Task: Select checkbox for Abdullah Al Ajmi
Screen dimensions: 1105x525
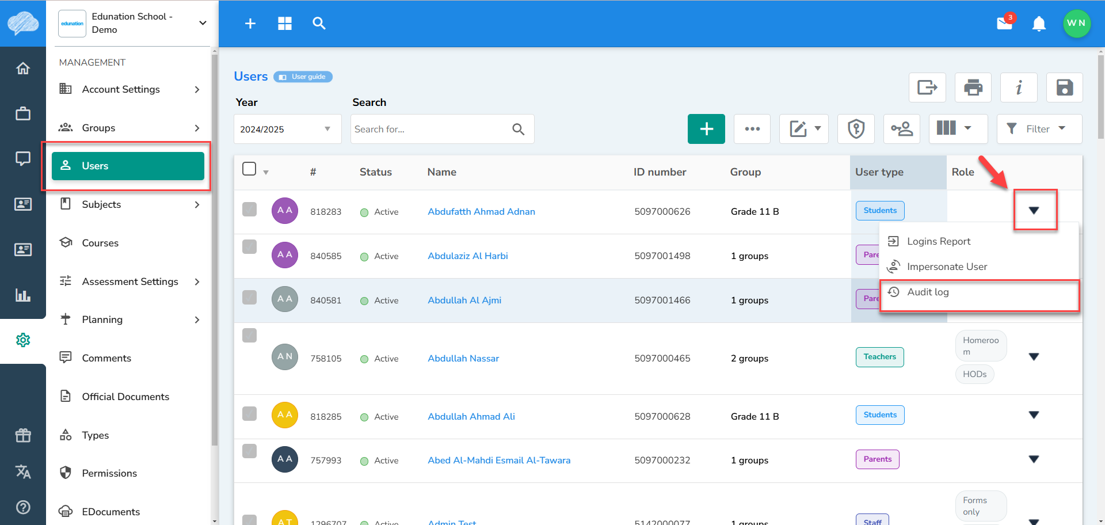Action: 249,297
